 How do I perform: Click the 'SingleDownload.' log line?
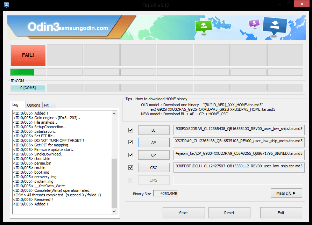37,154
